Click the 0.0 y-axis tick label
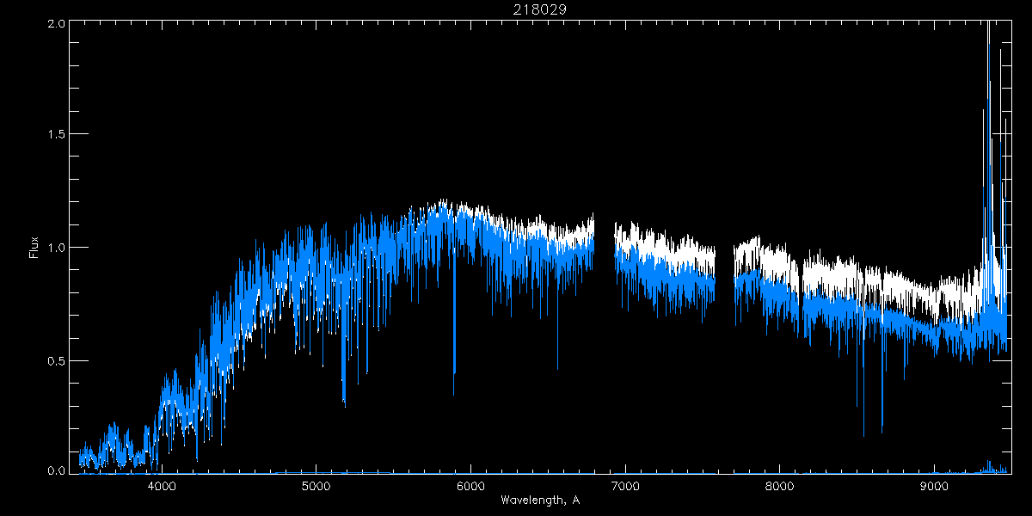This screenshot has width=1032, height=516. 55,470
